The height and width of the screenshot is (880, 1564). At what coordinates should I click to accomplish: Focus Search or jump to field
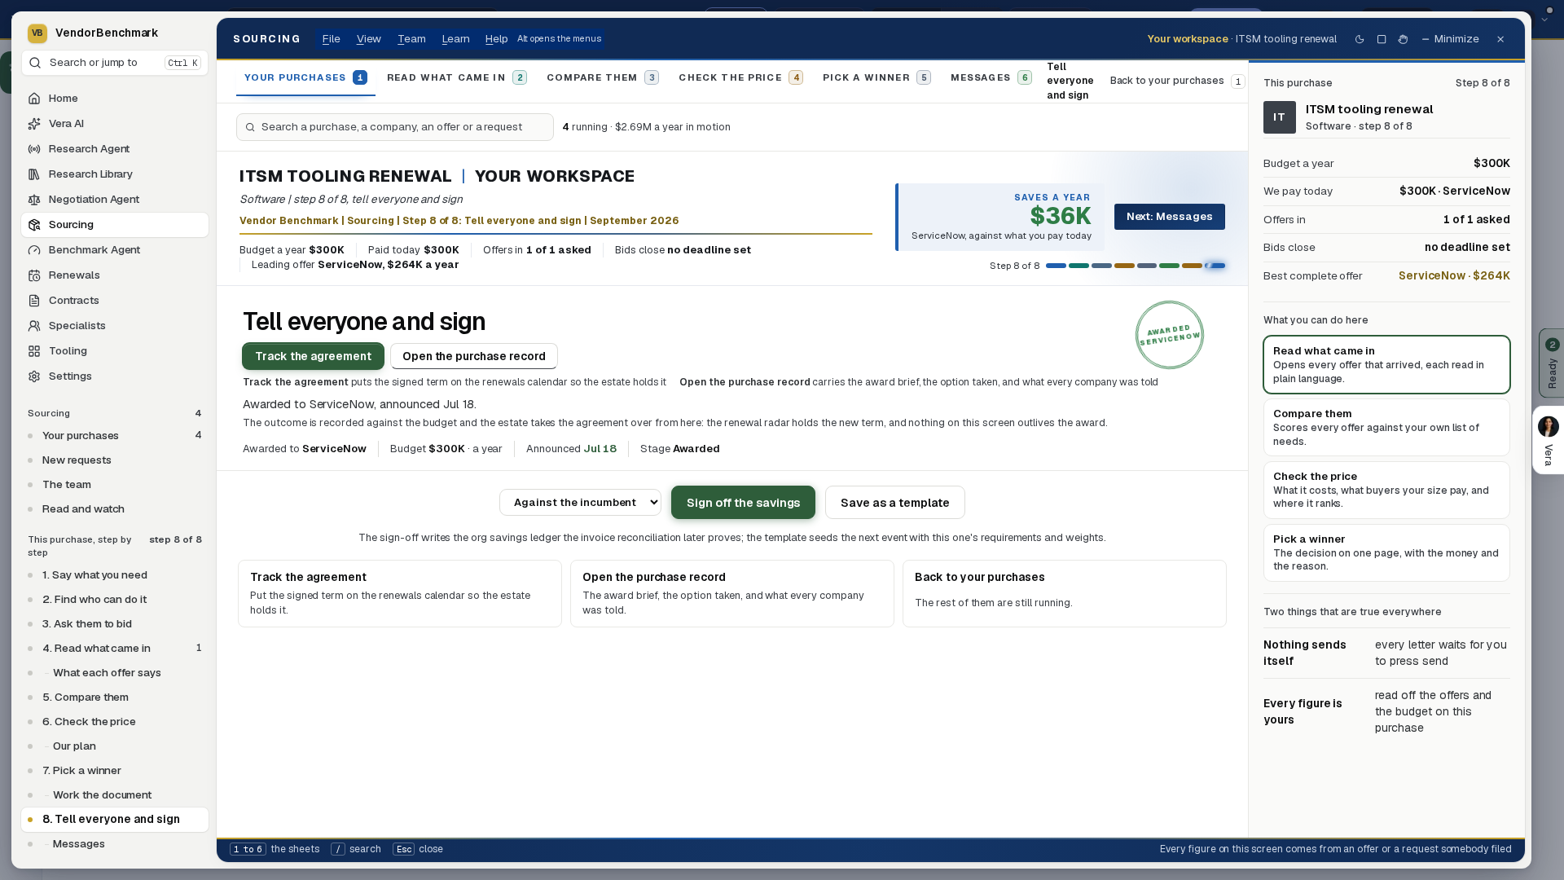click(x=114, y=63)
